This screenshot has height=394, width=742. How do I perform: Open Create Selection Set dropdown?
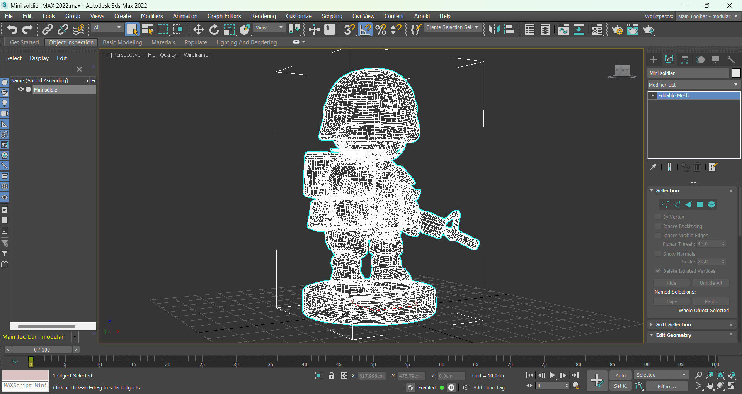click(453, 27)
